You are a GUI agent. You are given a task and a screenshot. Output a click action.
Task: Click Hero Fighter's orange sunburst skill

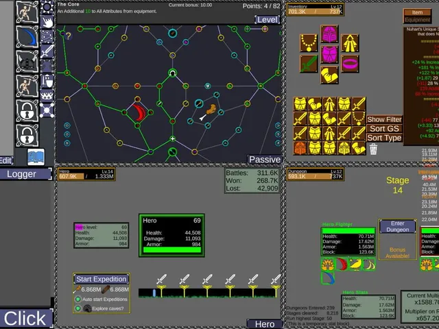click(x=327, y=264)
